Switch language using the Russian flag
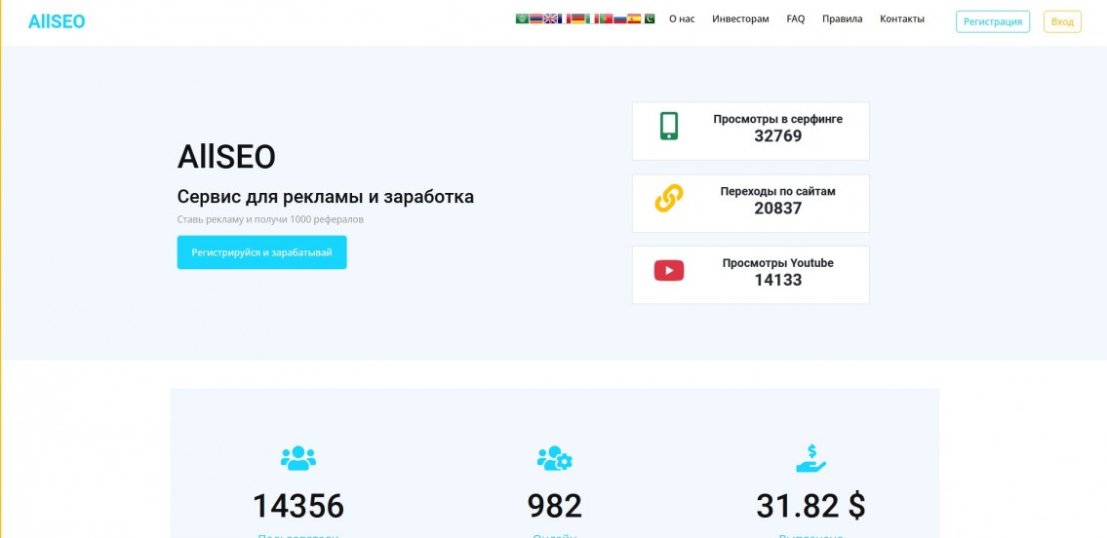This screenshot has height=538, width=1107. [620, 19]
